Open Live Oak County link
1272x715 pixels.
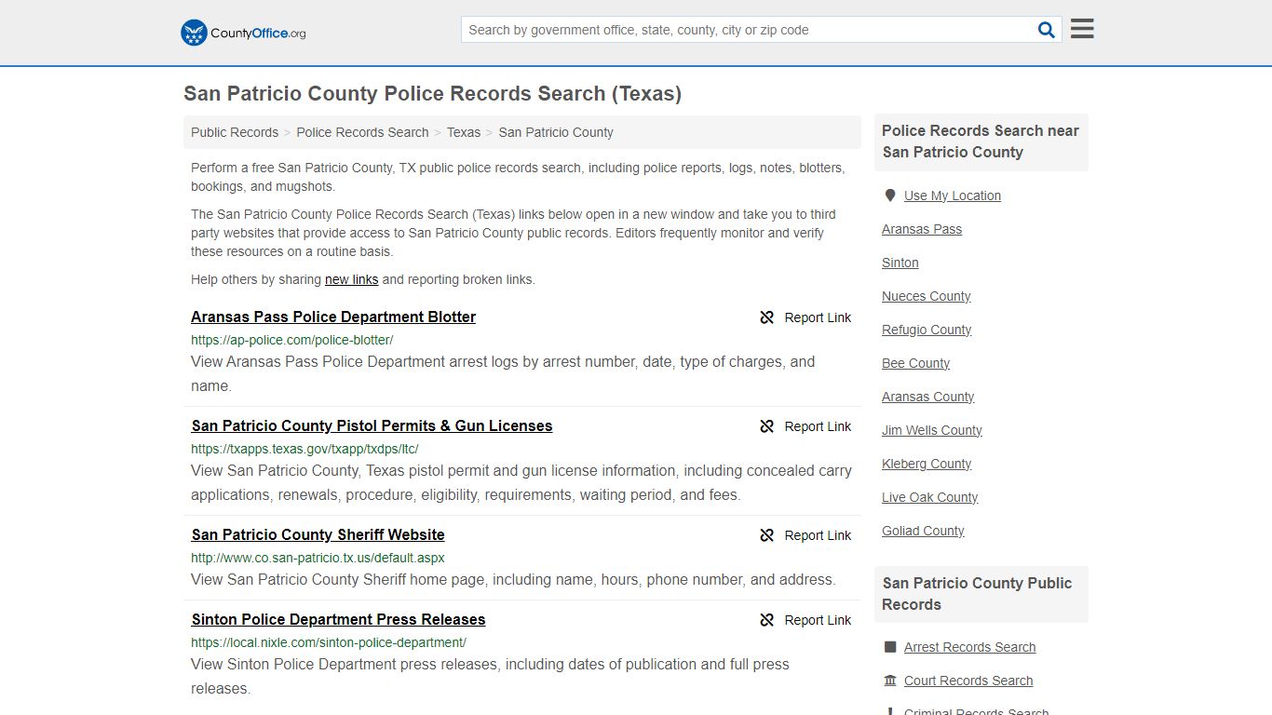click(x=930, y=497)
